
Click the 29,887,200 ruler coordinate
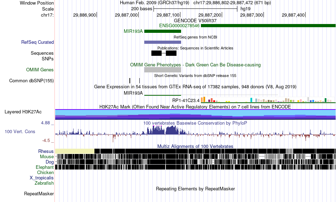(x=210, y=15)
